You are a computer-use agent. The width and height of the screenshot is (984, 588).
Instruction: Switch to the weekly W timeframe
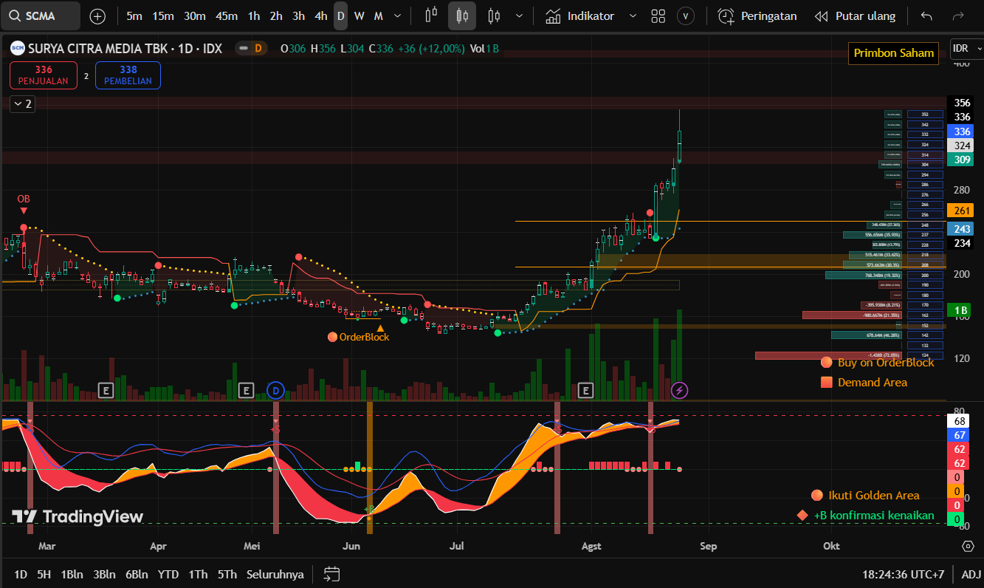(x=359, y=16)
